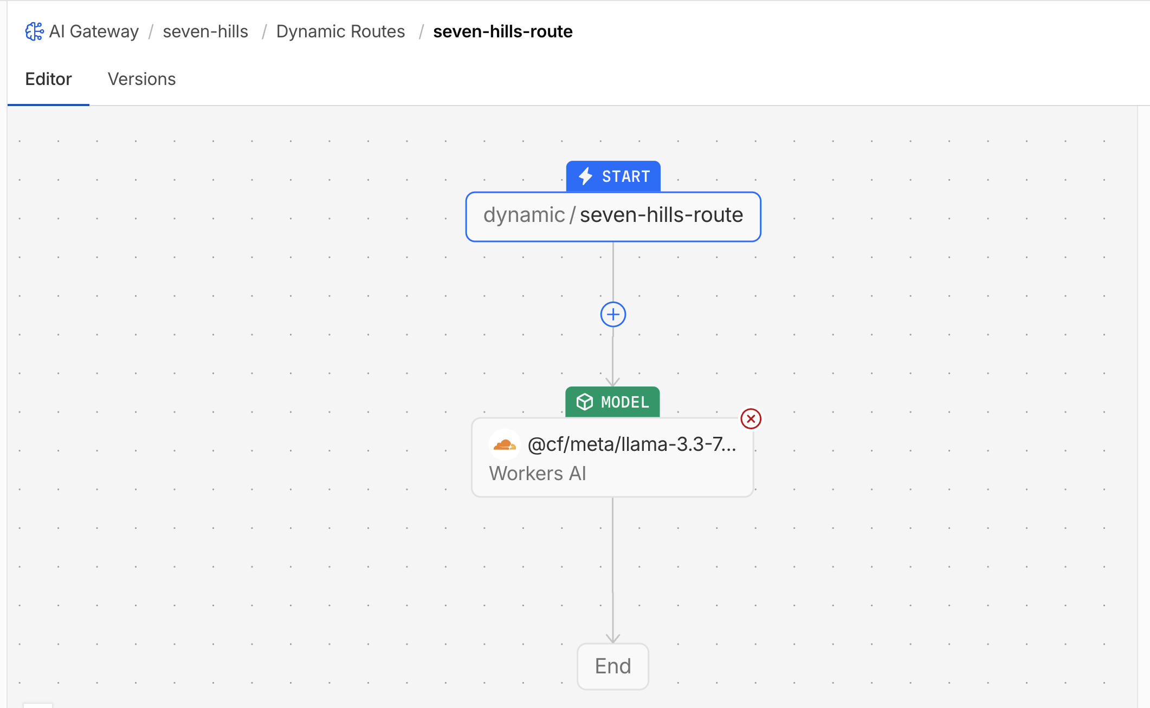
Task: Click the START lightning bolt icon
Action: 585,176
